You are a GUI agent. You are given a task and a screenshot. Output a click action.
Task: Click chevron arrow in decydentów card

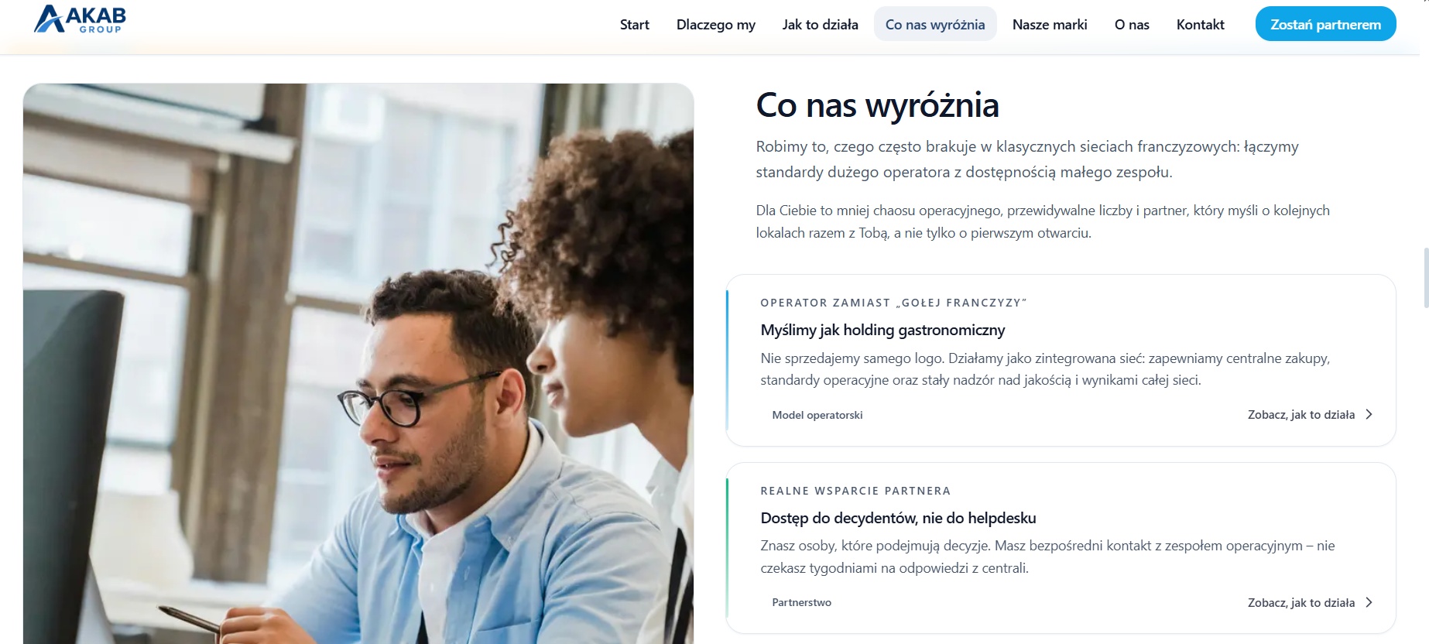click(1369, 602)
